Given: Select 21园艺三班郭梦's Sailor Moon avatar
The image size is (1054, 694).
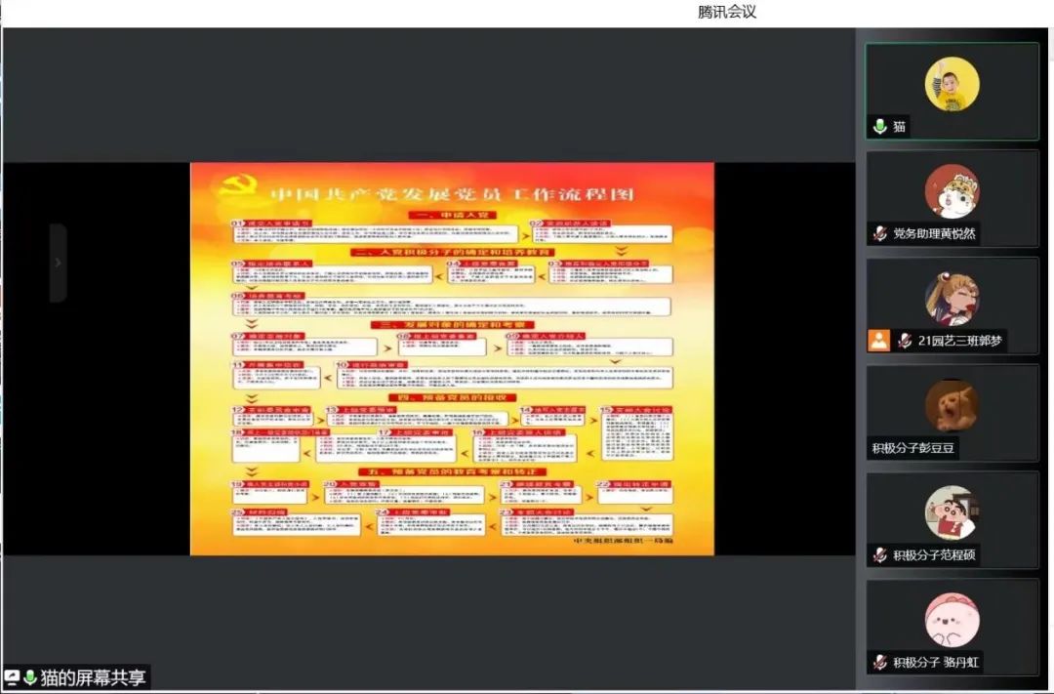Looking at the screenshot, I should pos(952,298).
